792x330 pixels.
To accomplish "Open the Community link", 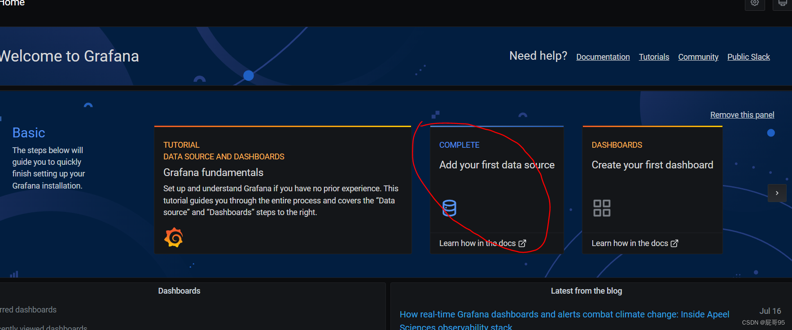I will (698, 57).
